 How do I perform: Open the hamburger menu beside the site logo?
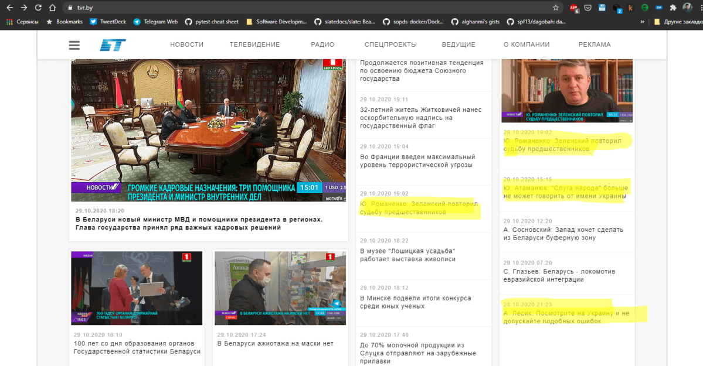pyautogui.click(x=74, y=45)
